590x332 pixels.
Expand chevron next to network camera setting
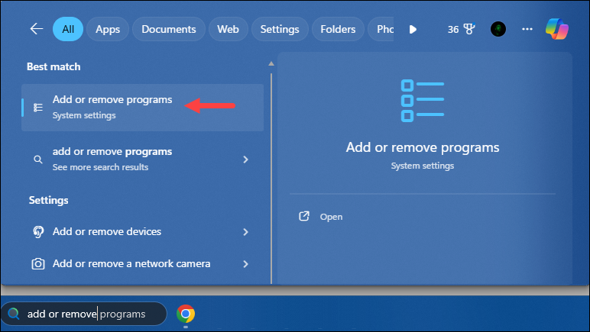(x=246, y=264)
